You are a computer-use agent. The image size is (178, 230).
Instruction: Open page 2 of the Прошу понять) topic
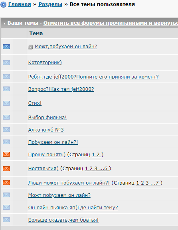click(98, 154)
